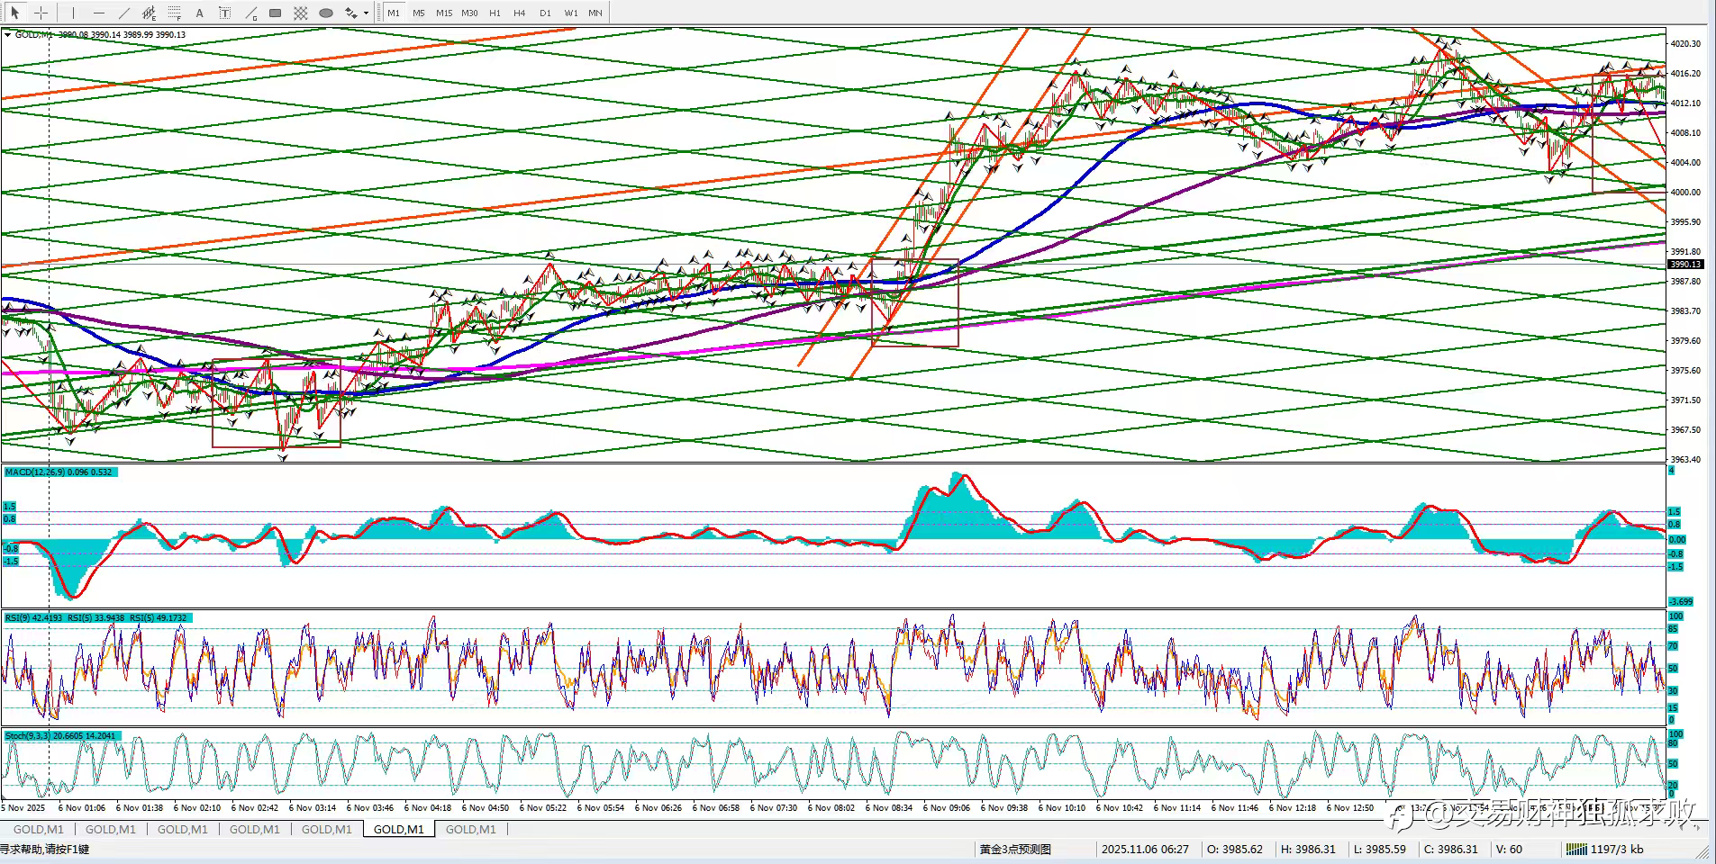
Task: Switch chart to D1 timeframe
Action: point(545,13)
